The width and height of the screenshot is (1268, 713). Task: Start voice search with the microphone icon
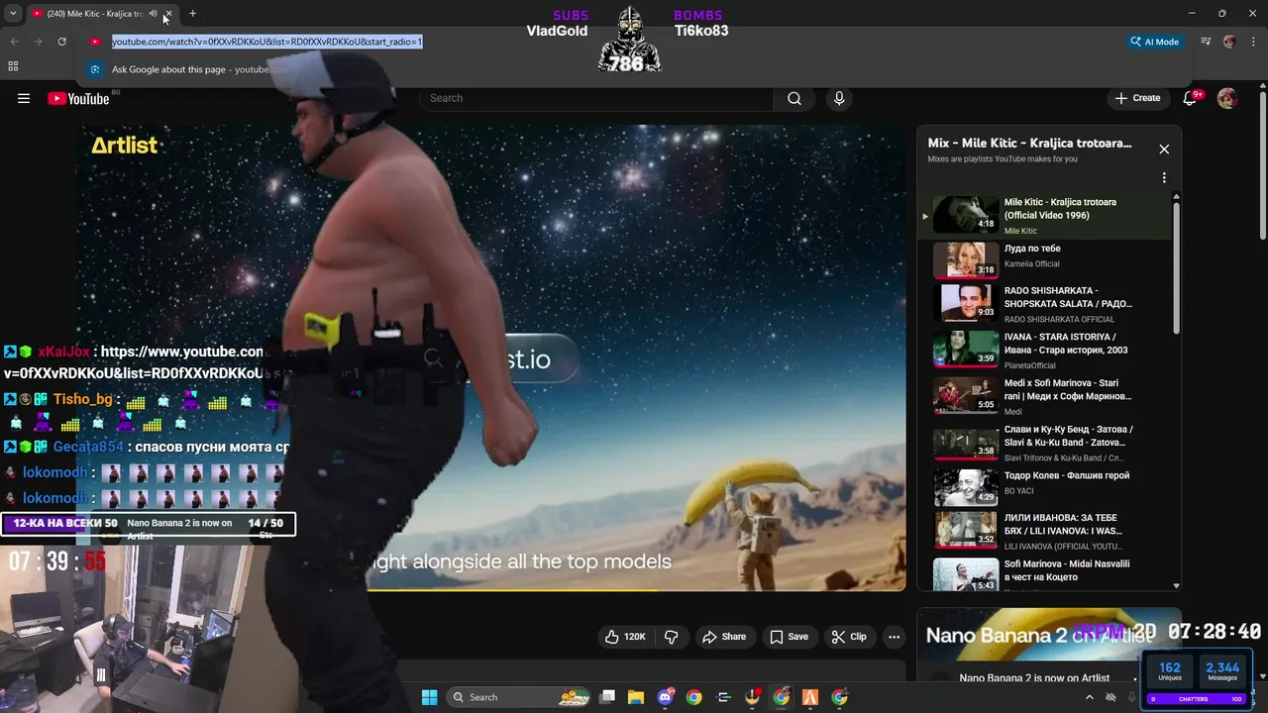[x=839, y=98]
